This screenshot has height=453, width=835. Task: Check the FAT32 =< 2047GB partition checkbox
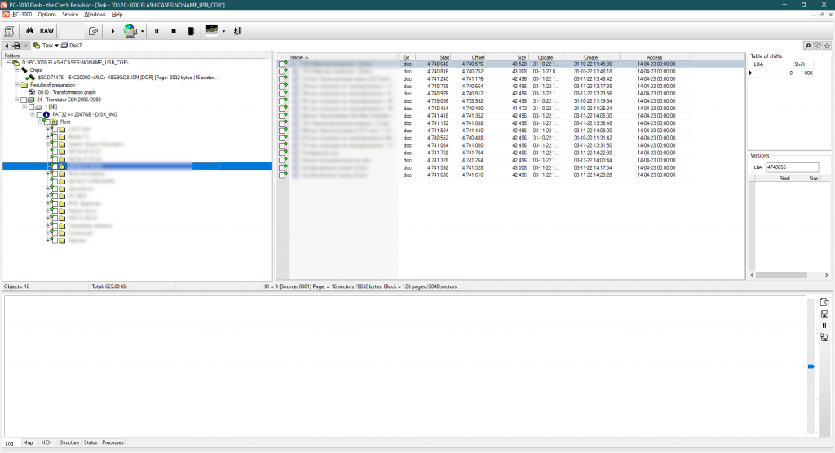[x=40, y=114]
